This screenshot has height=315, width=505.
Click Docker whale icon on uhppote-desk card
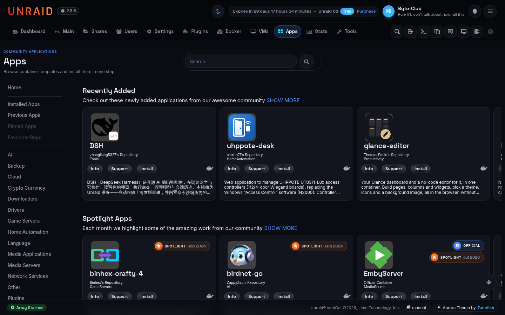pyautogui.click(x=347, y=168)
